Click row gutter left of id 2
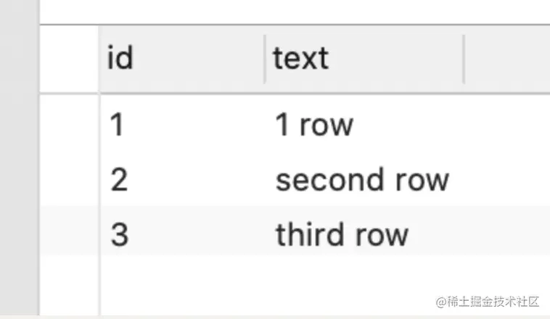This screenshot has width=550, height=319. pyautogui.click(x=69, y=179)
